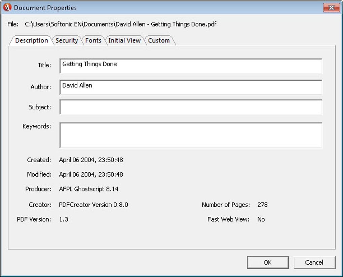Click the PDF Version value 1.3

tap(64, 219)
